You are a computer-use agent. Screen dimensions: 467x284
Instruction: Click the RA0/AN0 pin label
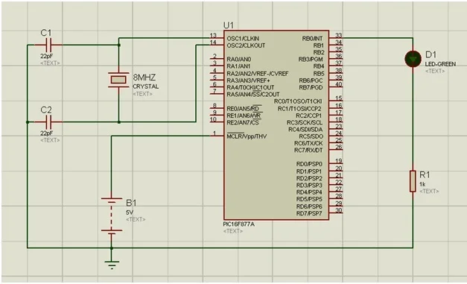[239, 59]
